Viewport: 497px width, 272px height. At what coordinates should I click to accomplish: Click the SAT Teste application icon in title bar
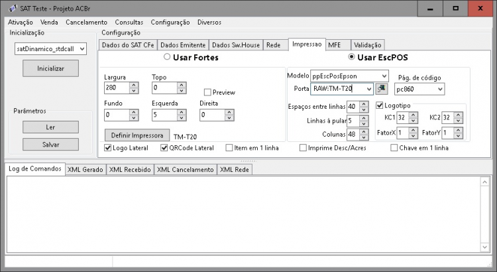12,8
